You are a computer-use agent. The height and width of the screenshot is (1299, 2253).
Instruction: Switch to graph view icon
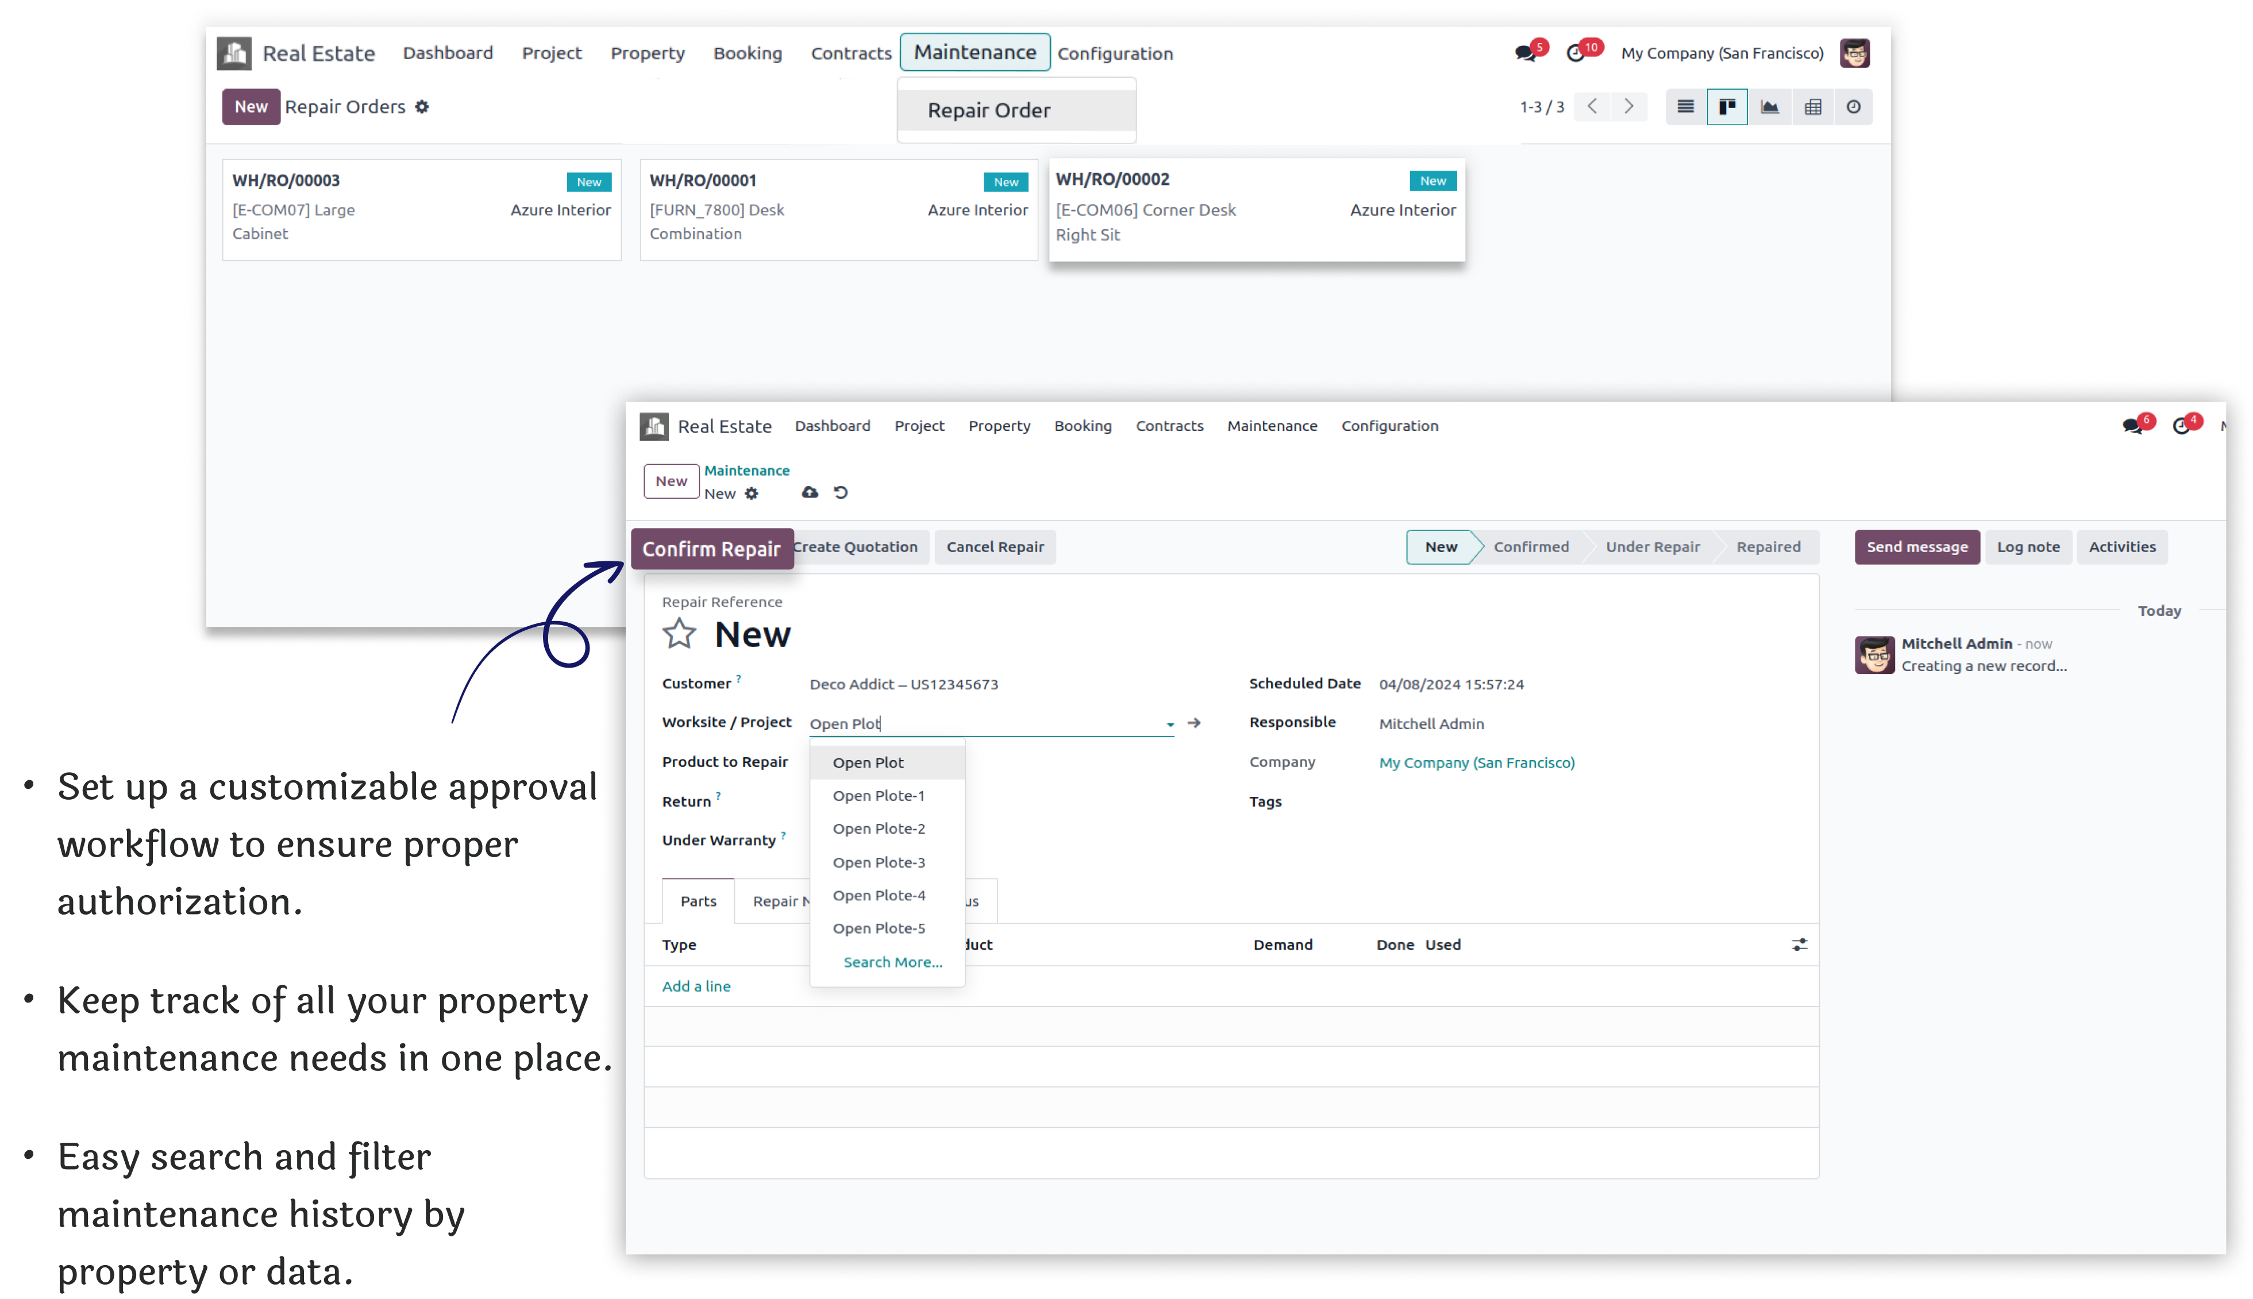[x=1770, y=107]
